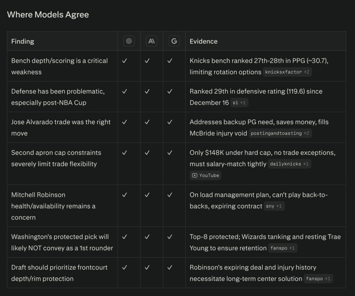Open the YouTube source chip
Screen dimensions: 355x296
(x=206, y=175)
